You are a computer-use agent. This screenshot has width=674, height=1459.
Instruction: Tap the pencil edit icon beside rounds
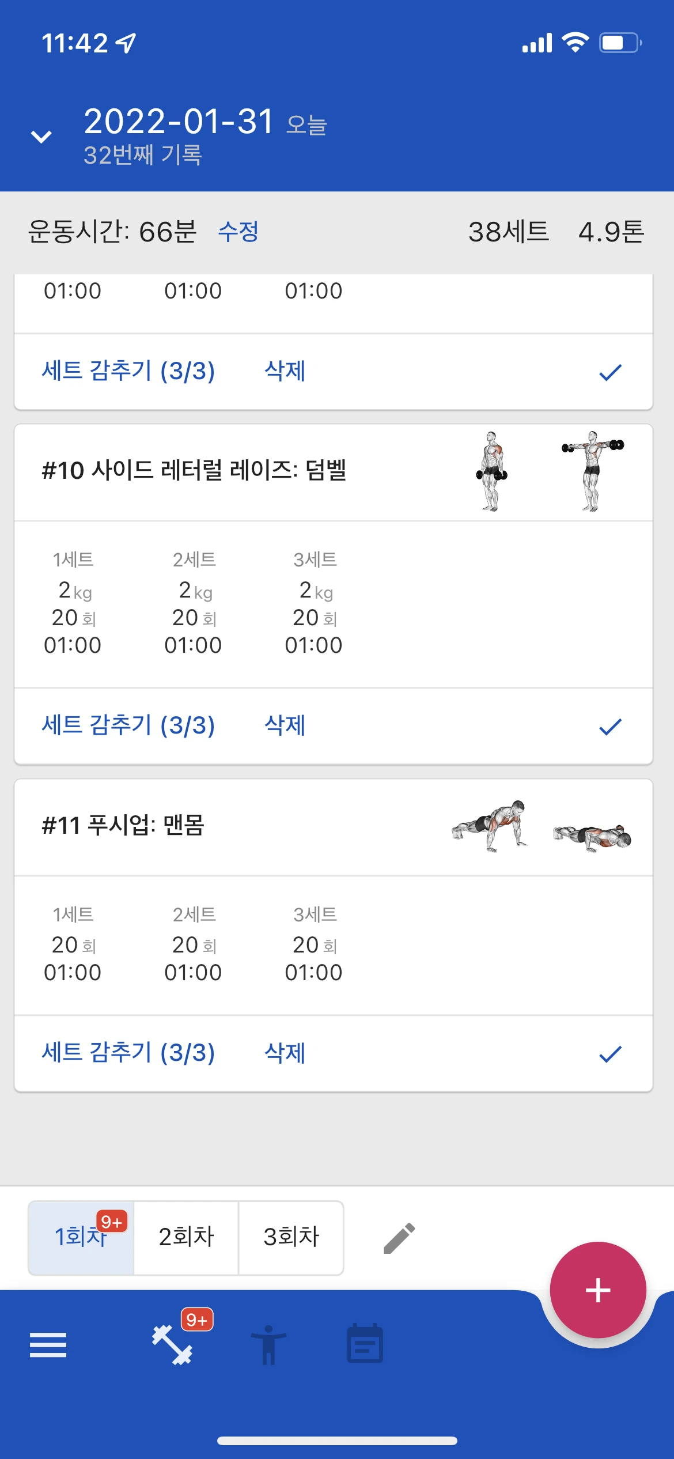coord(399,1238)
